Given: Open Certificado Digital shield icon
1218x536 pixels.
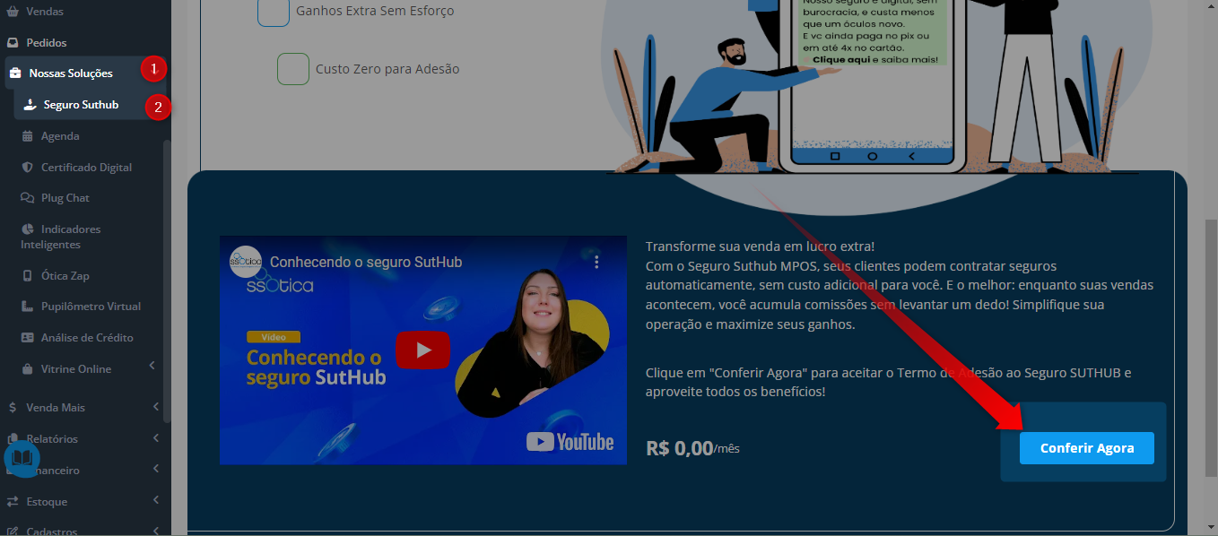Looking at the screenshot, I should [27, 168].
